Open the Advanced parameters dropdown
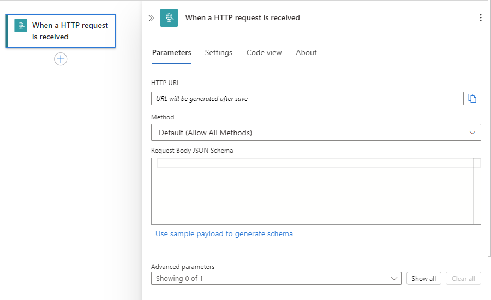The image size is (491, 300). [x=276, y=279]
